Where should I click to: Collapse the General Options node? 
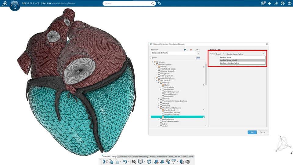tap(154, 64)
